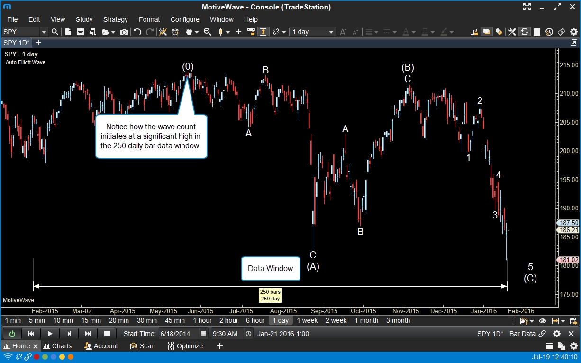Create a new chart file
This screenshot has width=581, height=363.
pos(68,32)
